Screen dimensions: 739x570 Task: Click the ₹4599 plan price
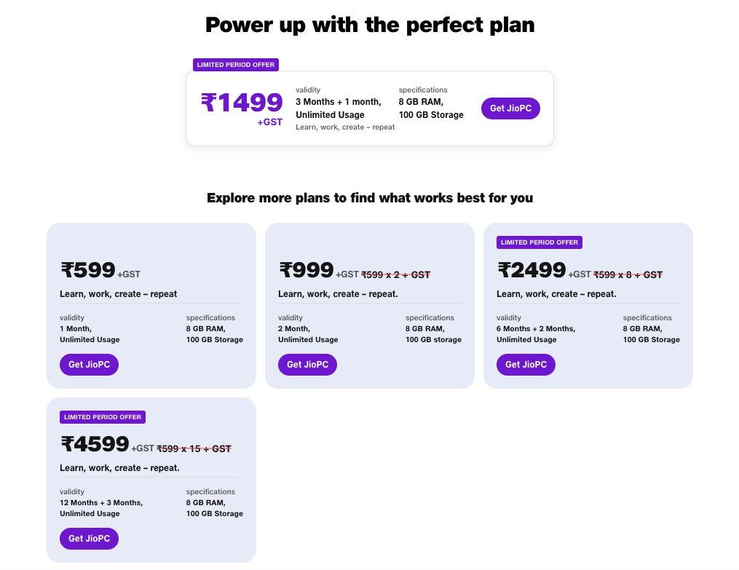tap(95, 444)
